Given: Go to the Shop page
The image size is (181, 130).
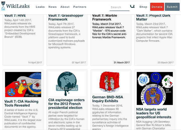Looking at the screenshot, I should [x=143, y=7].
